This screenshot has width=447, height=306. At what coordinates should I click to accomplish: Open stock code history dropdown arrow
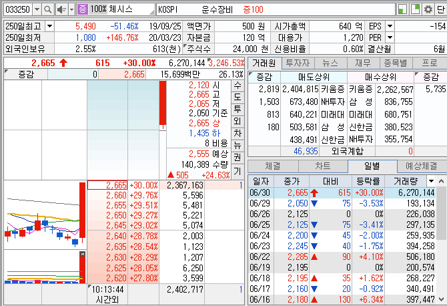coord(37,10)
